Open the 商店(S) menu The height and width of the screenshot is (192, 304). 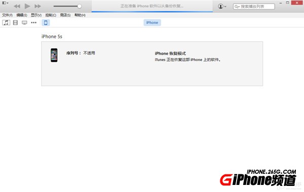(x=65, y=15)
